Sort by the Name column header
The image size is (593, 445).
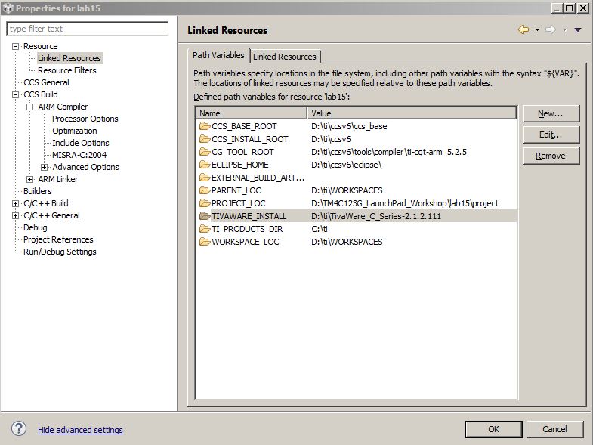point(251,113)
